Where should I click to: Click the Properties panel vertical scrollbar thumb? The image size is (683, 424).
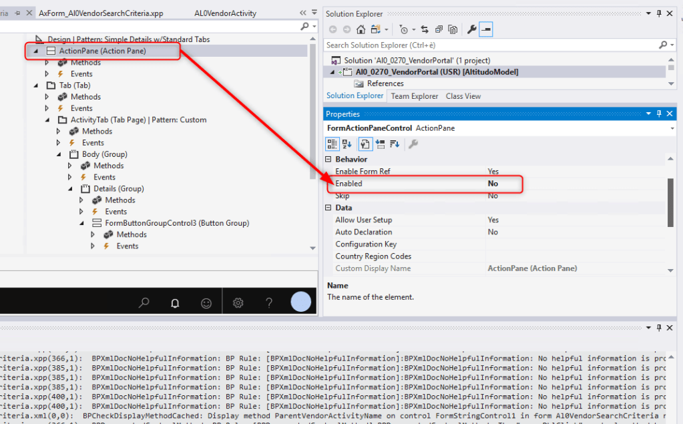pyautogui.click(x=670, y=202)
